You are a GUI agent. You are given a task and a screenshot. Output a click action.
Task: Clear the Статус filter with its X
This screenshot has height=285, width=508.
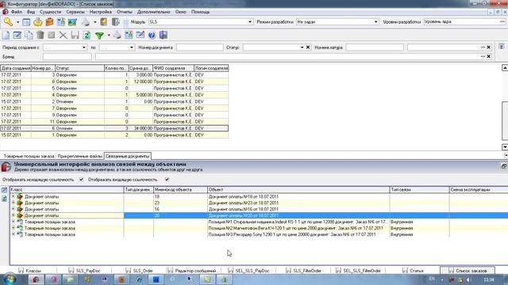(308, 47)
